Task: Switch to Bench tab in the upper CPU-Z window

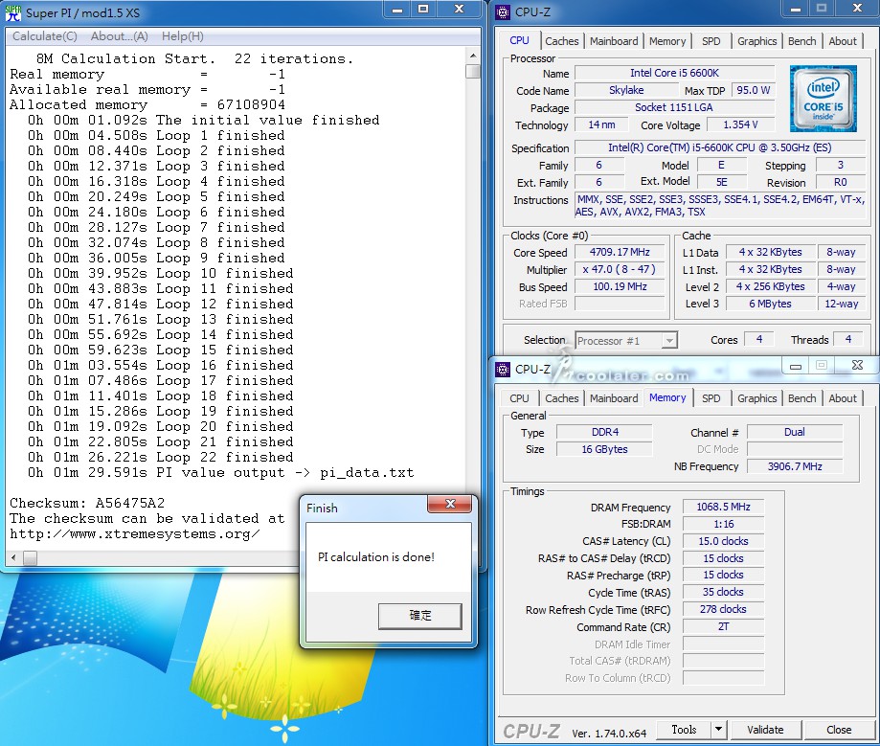Action: [x=801, y=41]
